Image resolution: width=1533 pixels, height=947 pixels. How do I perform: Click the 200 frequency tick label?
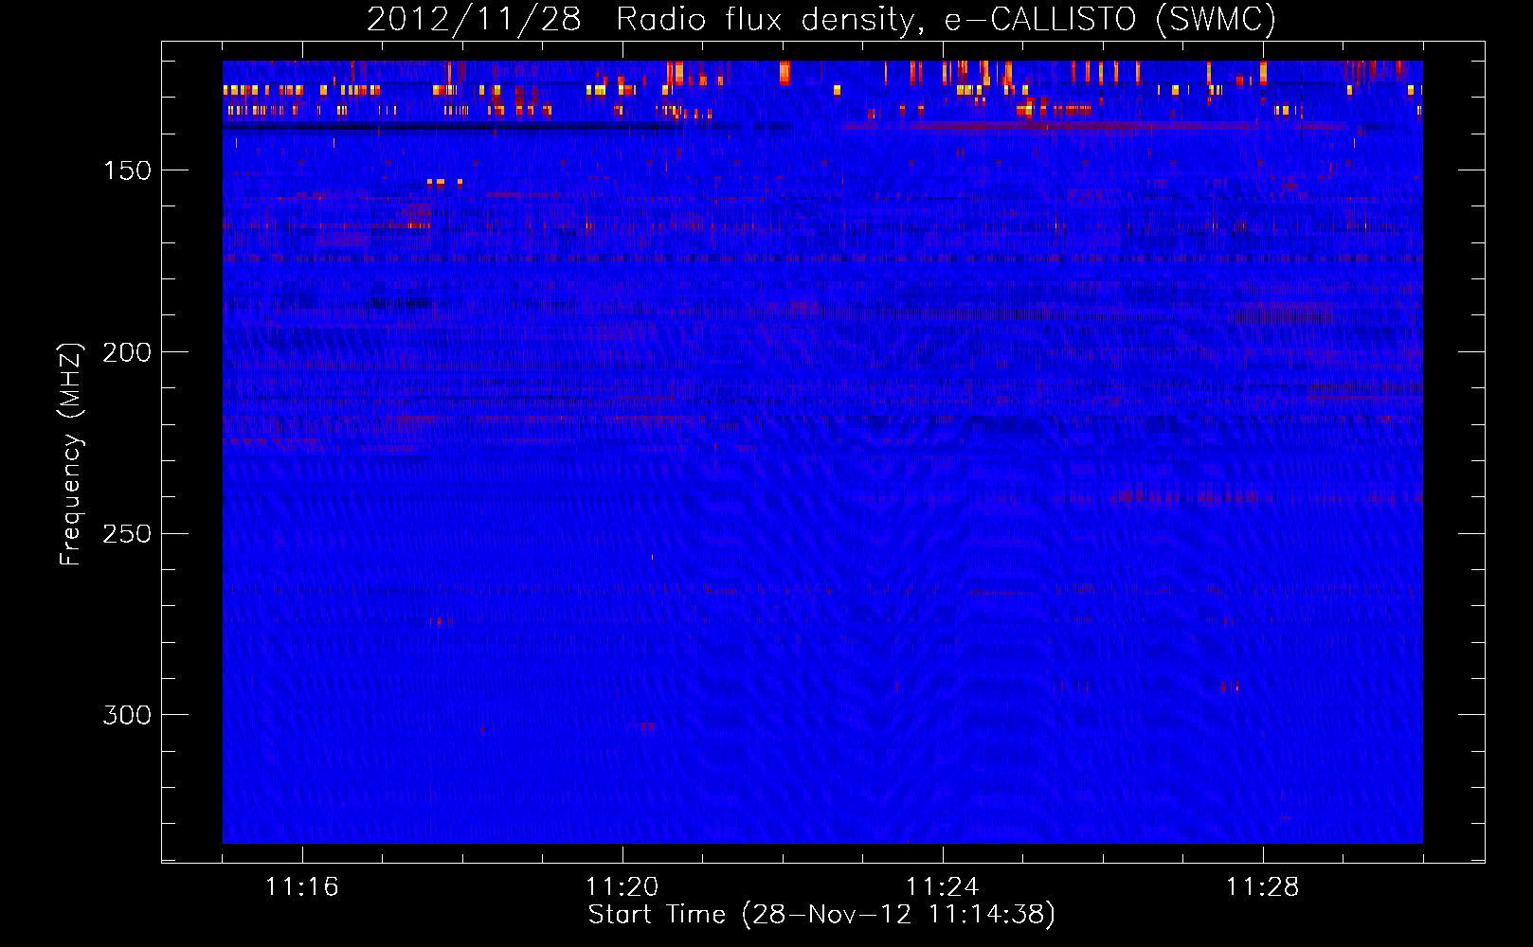(127, 352)
